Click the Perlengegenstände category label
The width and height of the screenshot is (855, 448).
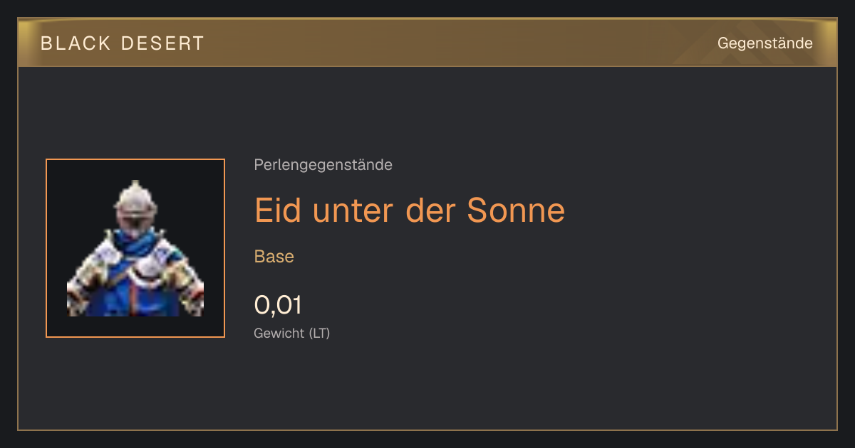(x=323, y=165)
